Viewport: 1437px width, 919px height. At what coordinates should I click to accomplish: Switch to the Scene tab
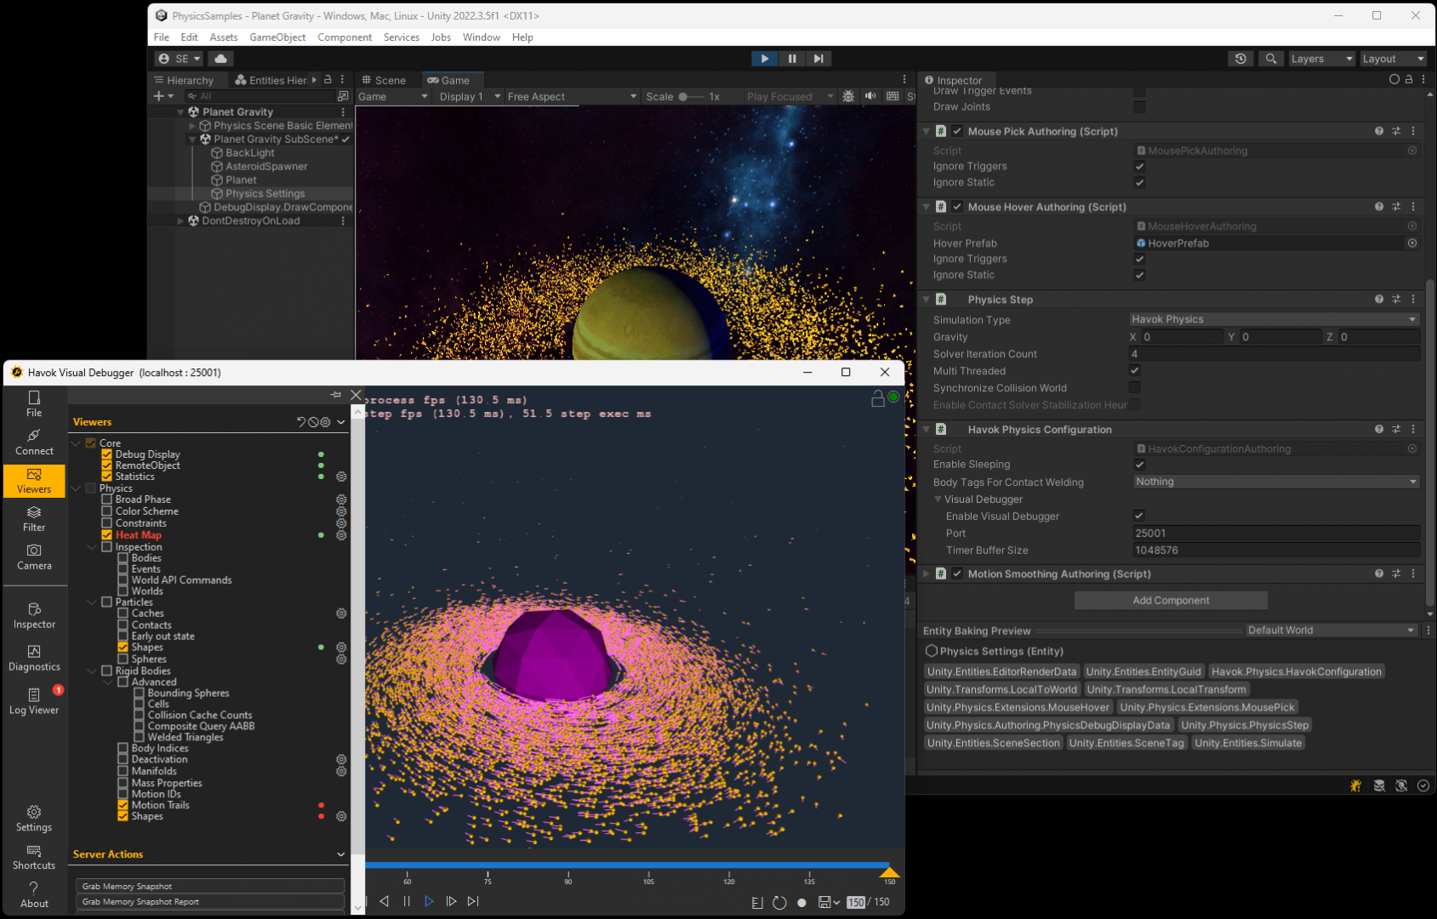pyautogui.click(x=384, y=80)
